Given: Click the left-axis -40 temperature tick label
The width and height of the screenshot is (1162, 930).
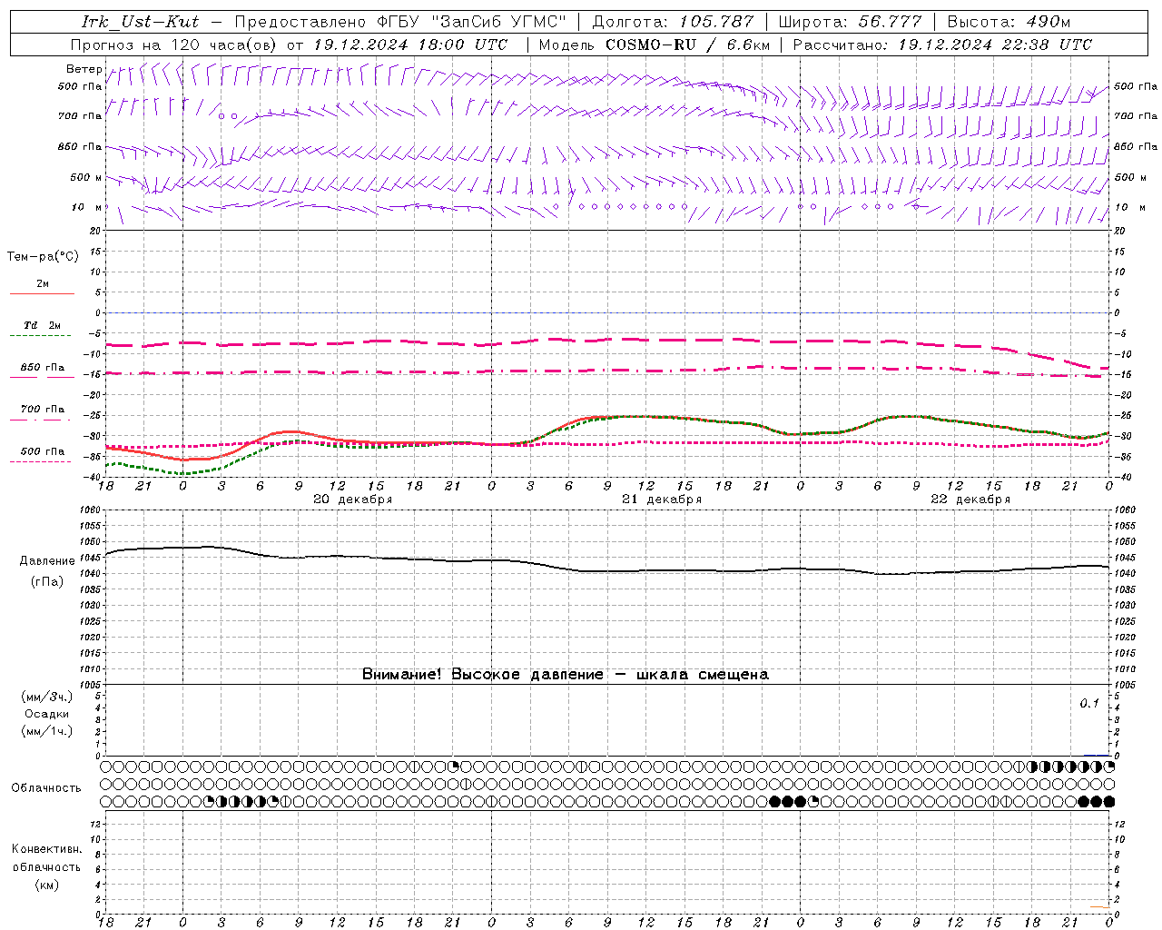Looking at the screenshot, I should 92,477.
